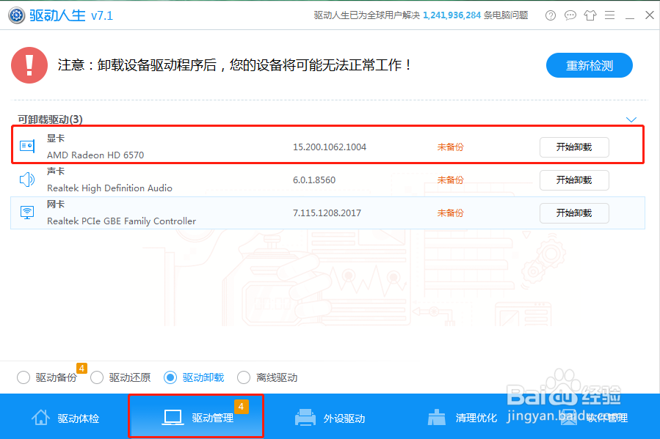
Task: Switch to the 软件管理 tab
Action: click(594, 417)
